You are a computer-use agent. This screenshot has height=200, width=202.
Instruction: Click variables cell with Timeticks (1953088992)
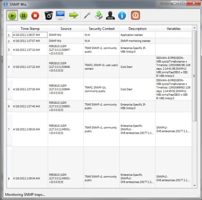[174, 89]
